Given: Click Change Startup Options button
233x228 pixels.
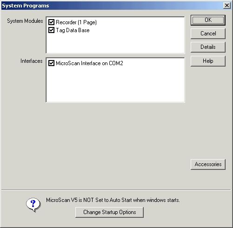Looking at the screenshot, I should [109, 212].
